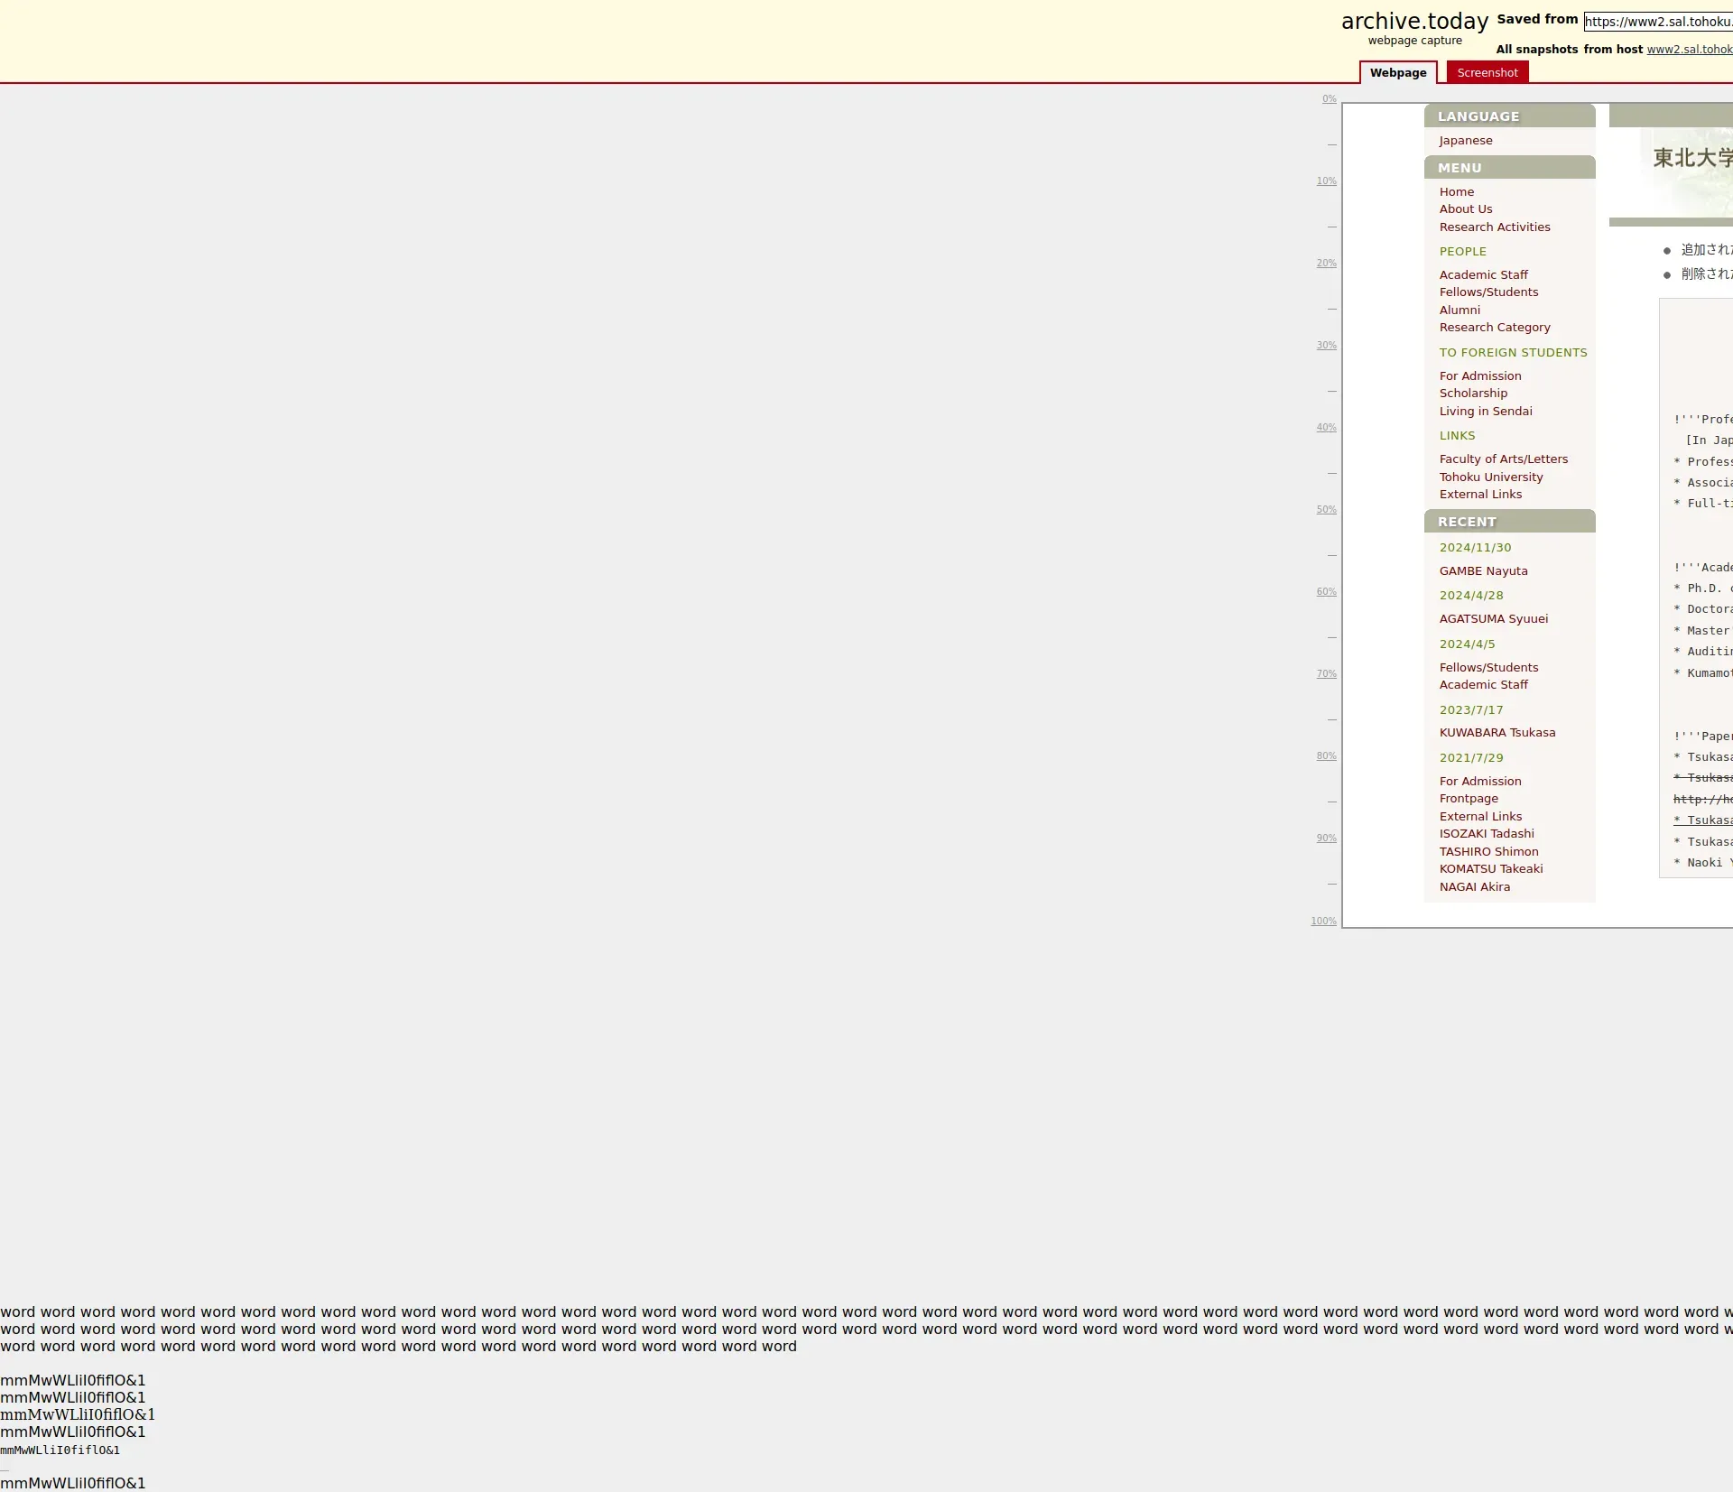Click the archive.today logo
The height and width of the screenshot is (1492, 1733).
pyautogui.click(x=1414, y=22)
